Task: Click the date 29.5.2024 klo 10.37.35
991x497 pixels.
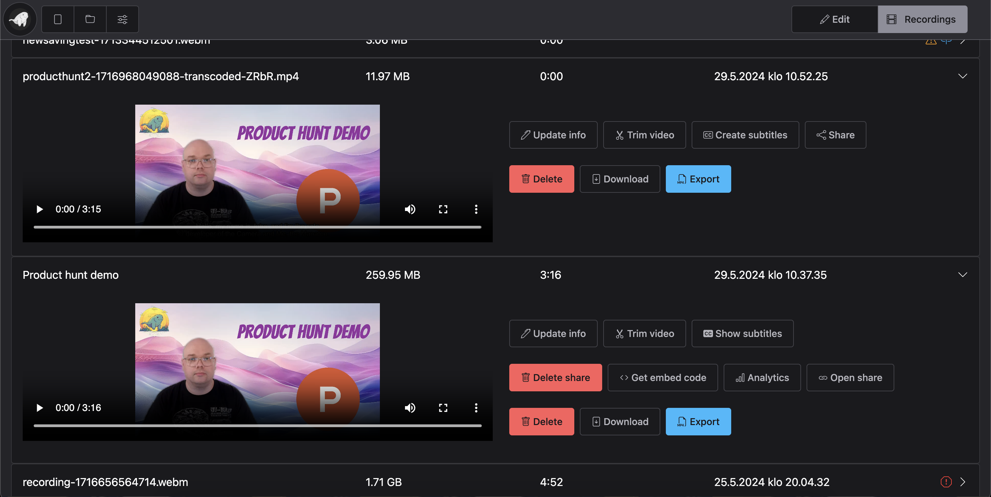Action: pos(770,275)
